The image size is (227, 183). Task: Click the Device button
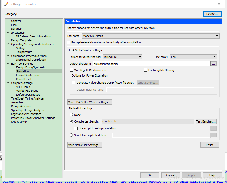point(212,14)
